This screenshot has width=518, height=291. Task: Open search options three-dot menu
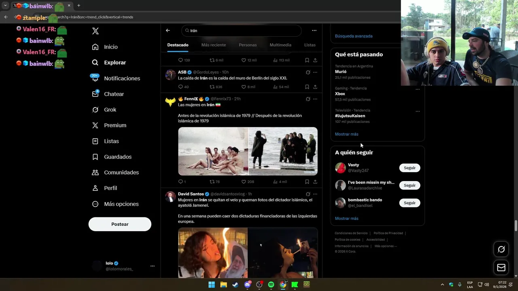coord(314,30)
